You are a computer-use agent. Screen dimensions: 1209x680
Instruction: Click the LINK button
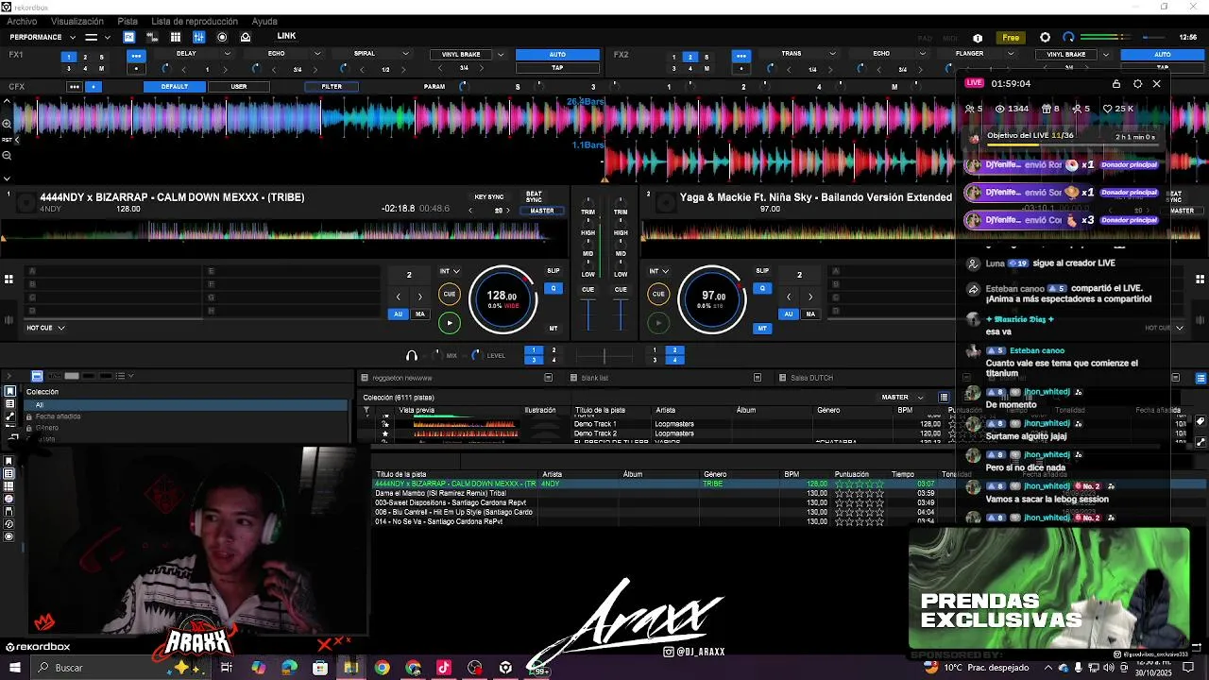[x=286, y=36]
